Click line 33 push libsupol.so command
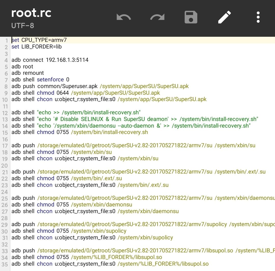The width and height of the screenshot is (275, 271). [x=143, y=251]
